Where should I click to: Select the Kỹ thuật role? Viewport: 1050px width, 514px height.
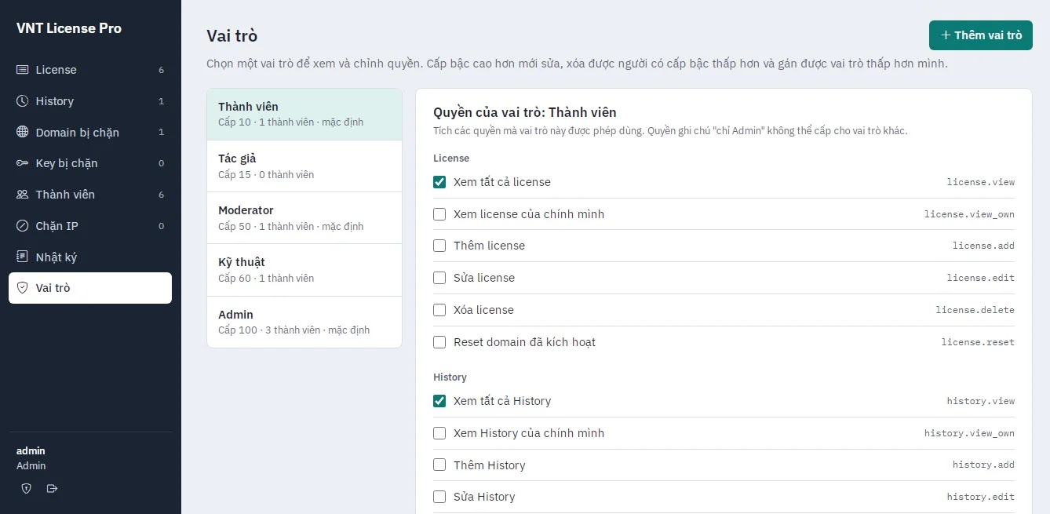coord(304,270)
